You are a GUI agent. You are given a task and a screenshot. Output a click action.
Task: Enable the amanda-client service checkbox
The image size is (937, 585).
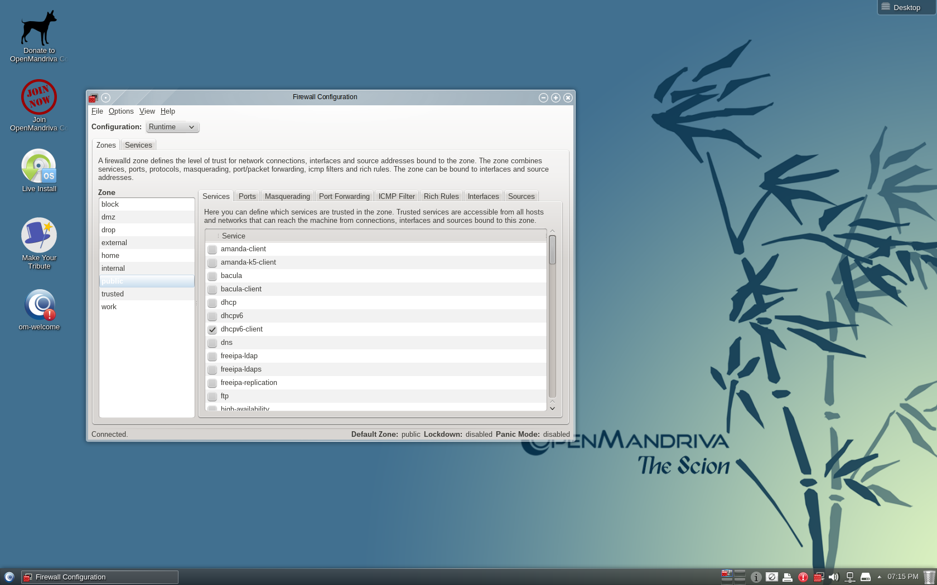pos(212,249)
